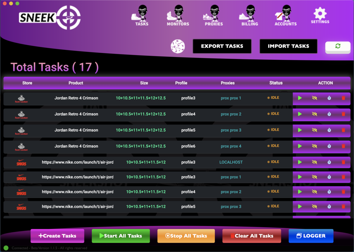Click the Export Tasks button
The height and width of the screenshot is (252, 354).
coord(222,46)
